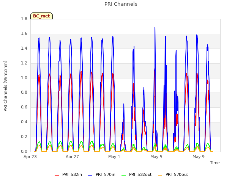Click the 0.4 y-axis tick label
Viewport: 243px width, 182px height.
tap(24, 122)
